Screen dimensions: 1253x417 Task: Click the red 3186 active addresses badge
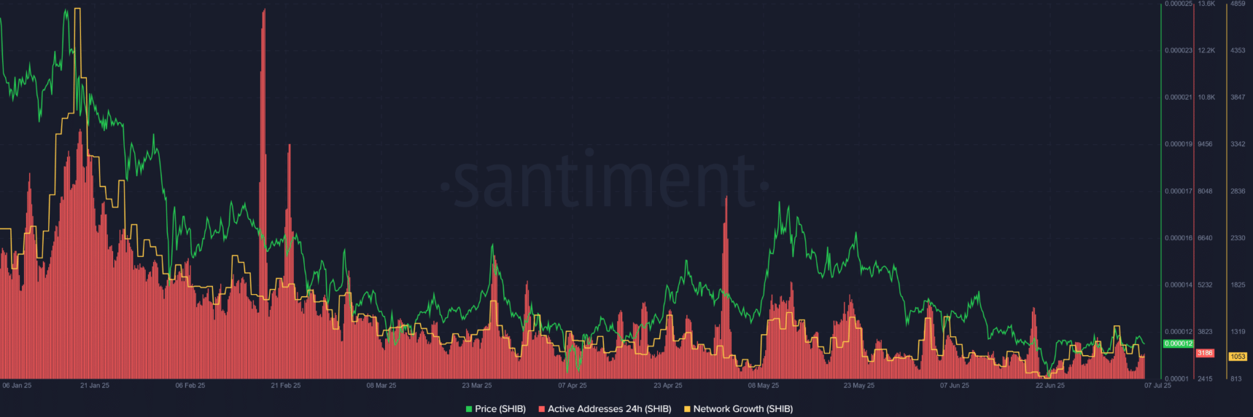[x=1205, y=353]
